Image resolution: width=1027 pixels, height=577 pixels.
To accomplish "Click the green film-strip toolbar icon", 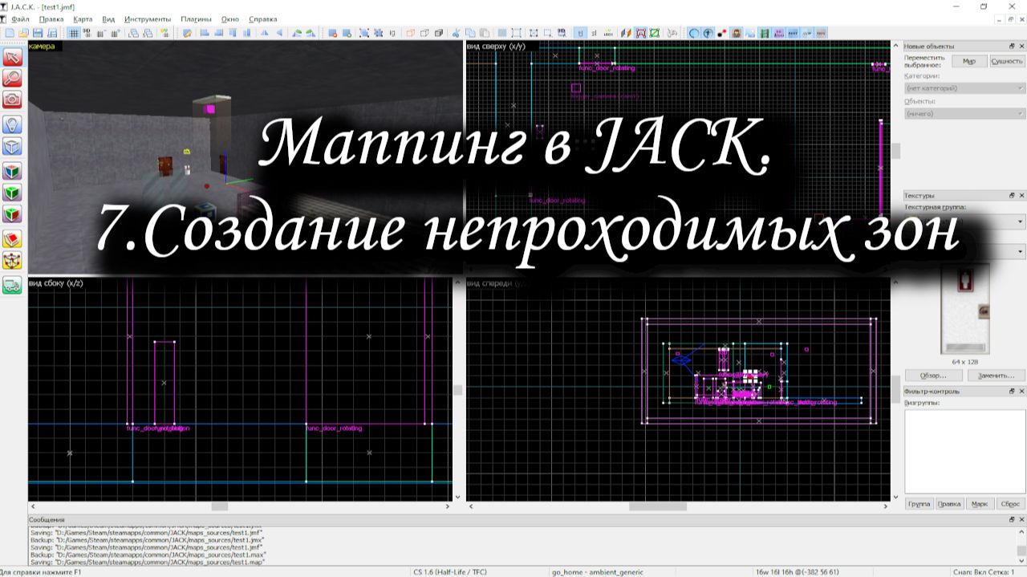I will 765,33.
